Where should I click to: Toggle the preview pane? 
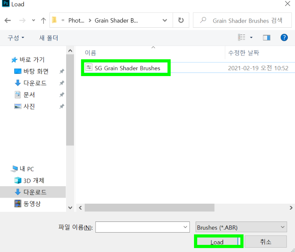point(266,38)
